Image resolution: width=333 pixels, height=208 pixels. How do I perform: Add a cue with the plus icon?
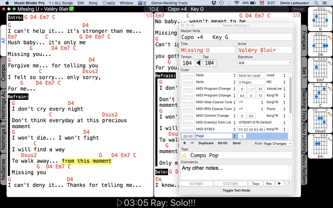pyautogui.click(x=184, y=143)
